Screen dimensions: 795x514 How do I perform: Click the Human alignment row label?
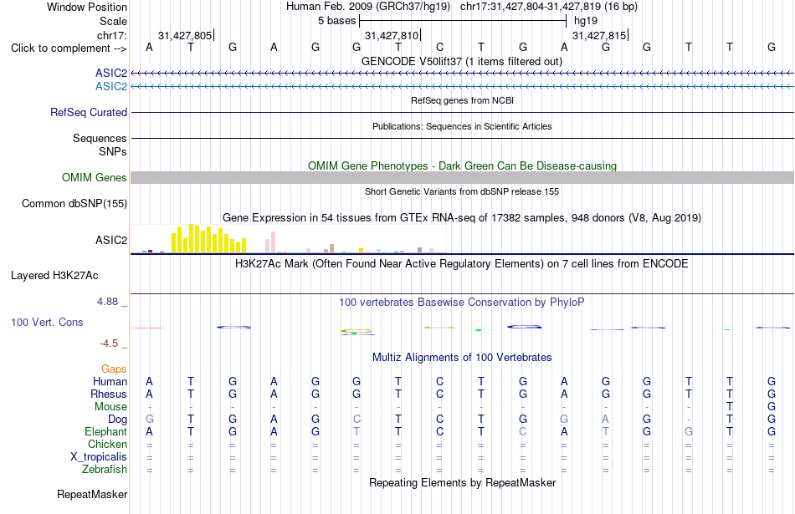point(110,381)
